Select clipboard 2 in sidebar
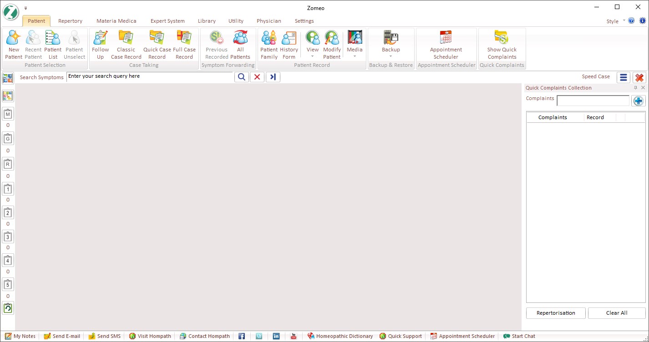 8,212
